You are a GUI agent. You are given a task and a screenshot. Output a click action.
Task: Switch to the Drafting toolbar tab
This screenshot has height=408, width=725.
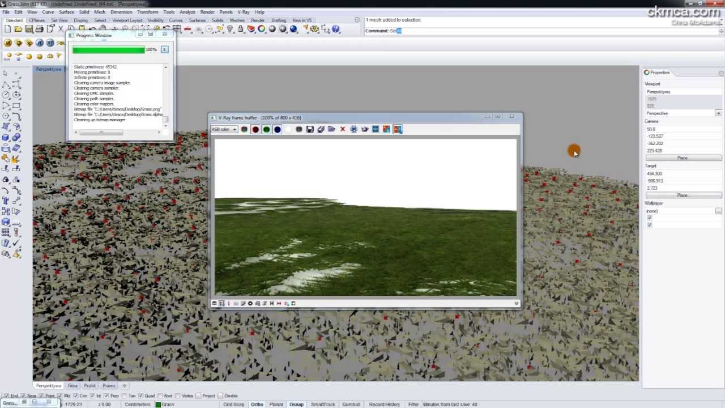click(279, 20)
